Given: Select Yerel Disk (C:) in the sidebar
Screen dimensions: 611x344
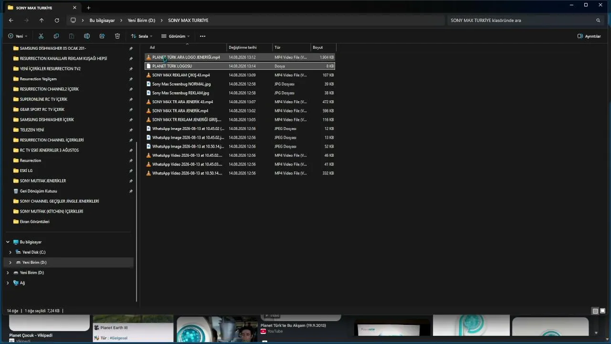Looking at the screenshot, I should [34, 252].
